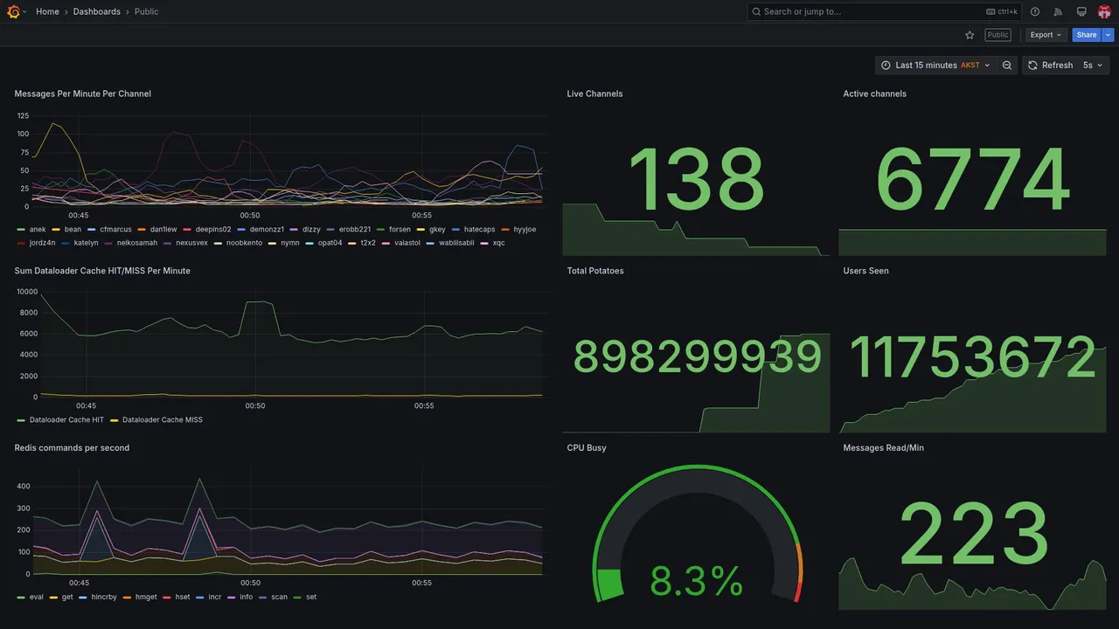
Task: Expand the Share options arrow
Action: (x=1109, y=35)
